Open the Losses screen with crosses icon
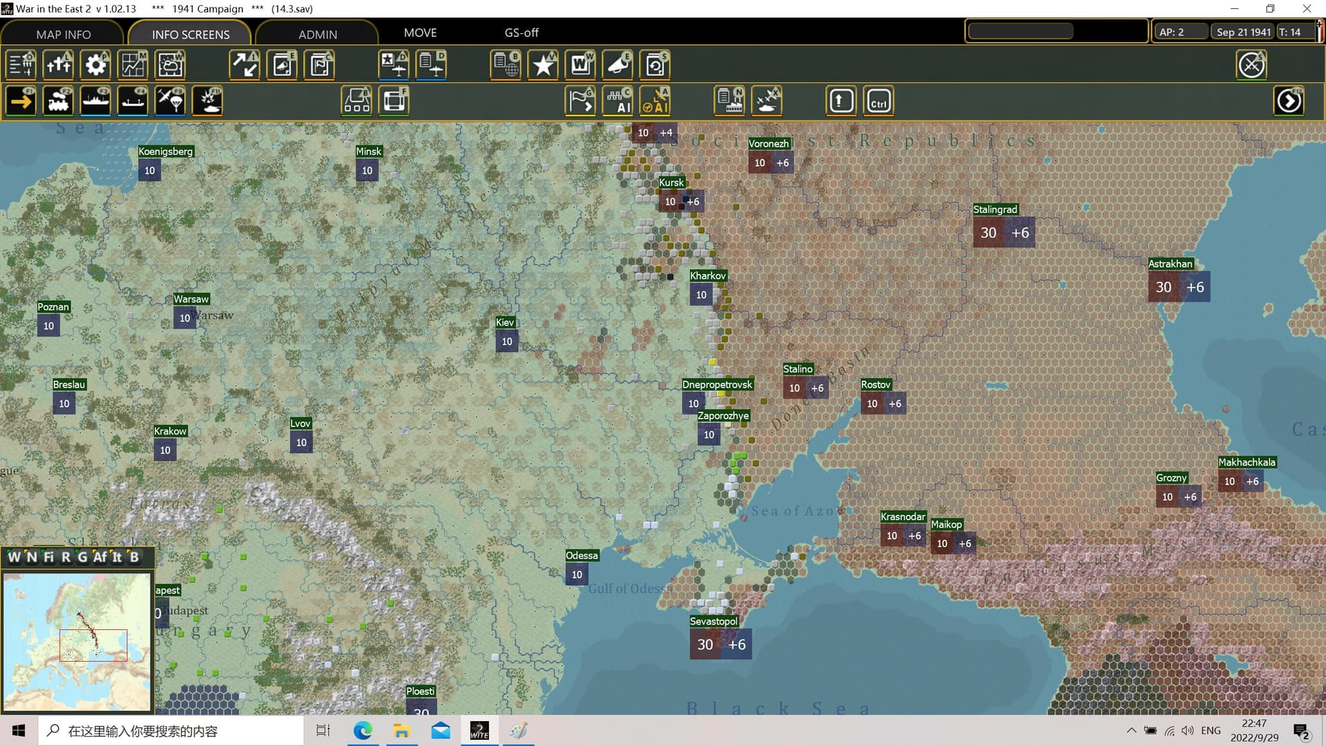The image size is (1326, 746). pyautogui.click(x=58, y=65)
